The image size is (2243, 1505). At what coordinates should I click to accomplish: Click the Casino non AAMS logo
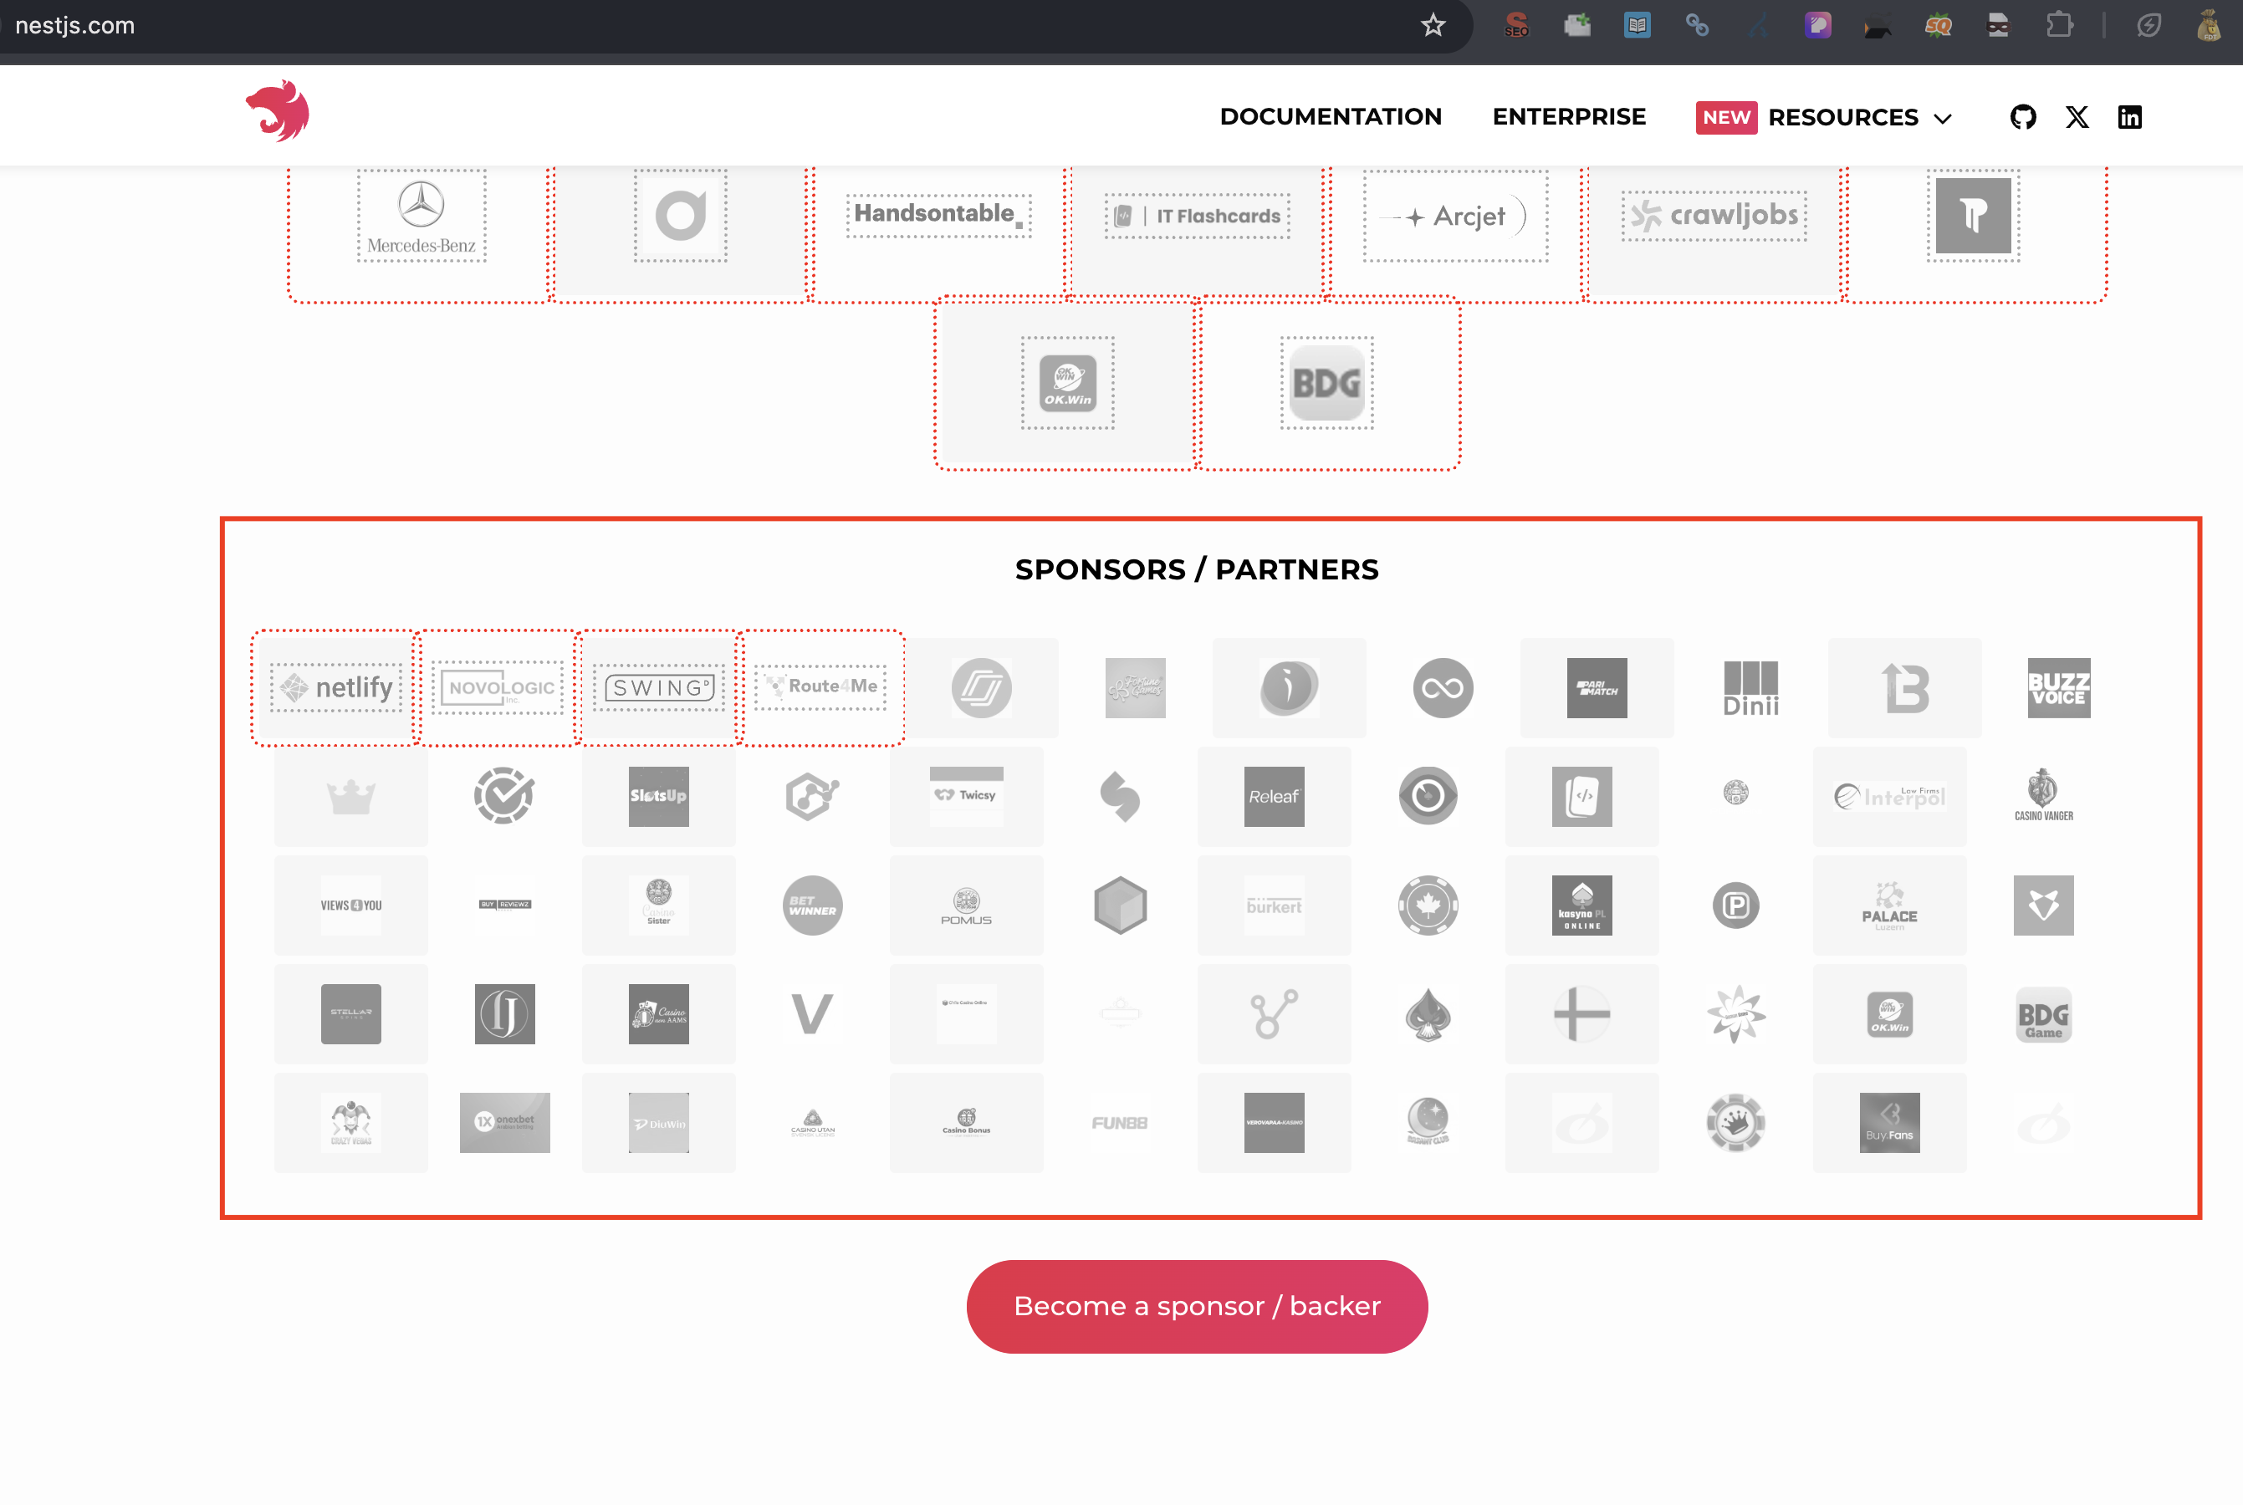coord(658,1013)
